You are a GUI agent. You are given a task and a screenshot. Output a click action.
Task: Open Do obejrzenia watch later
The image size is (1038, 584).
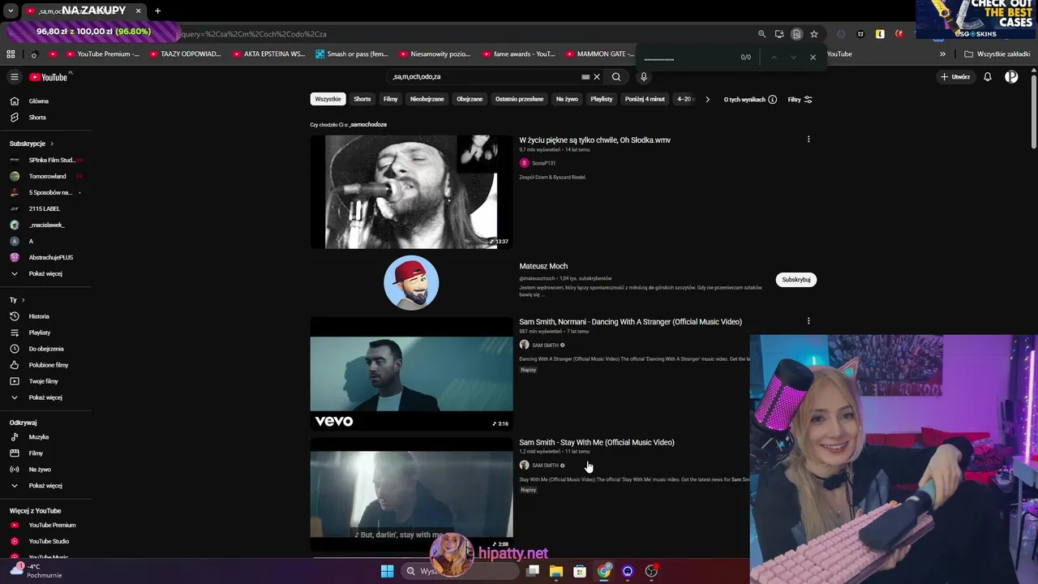pos(45,349)
